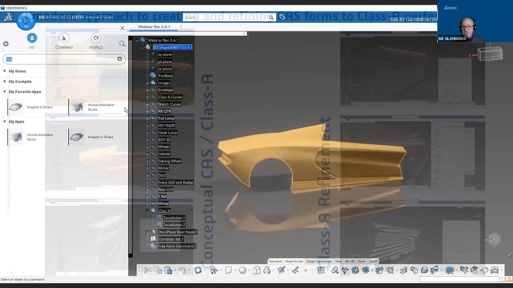Click the last surface icon in bottom toolbar
This screenshot has height=288, width=513.
coord(495,270)
